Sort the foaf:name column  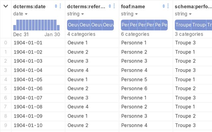164,6
